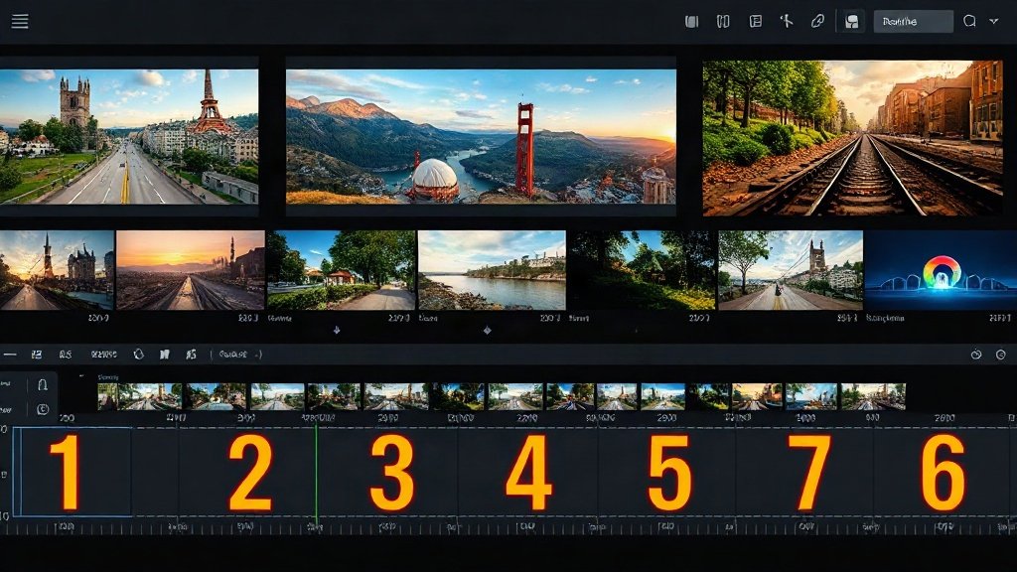The image size is (1017, 572).
Task: Click the solid single-panel layout icon
Action: click(x=691, y=22)
